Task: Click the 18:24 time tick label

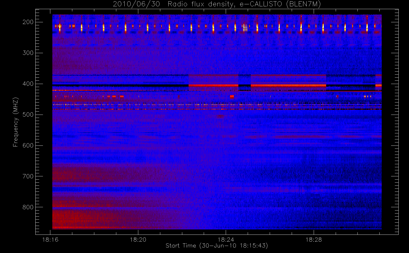Action: pos(226,240)
